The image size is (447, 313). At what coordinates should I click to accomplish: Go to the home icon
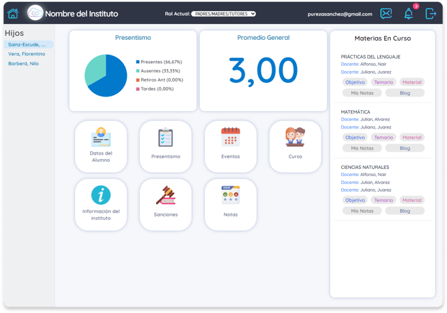point(13,14)
